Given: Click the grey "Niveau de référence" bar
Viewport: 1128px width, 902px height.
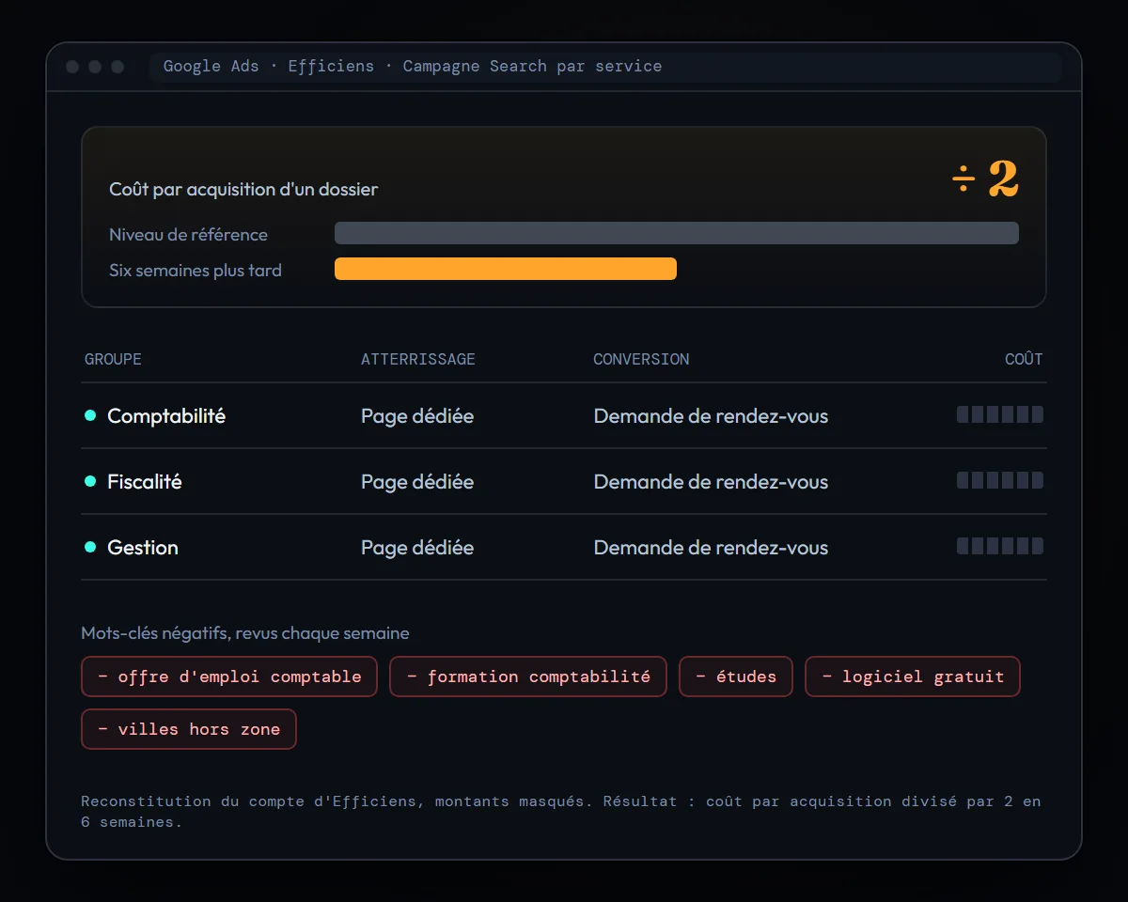Looking at the screenshot, I should (x=677, y=233).
